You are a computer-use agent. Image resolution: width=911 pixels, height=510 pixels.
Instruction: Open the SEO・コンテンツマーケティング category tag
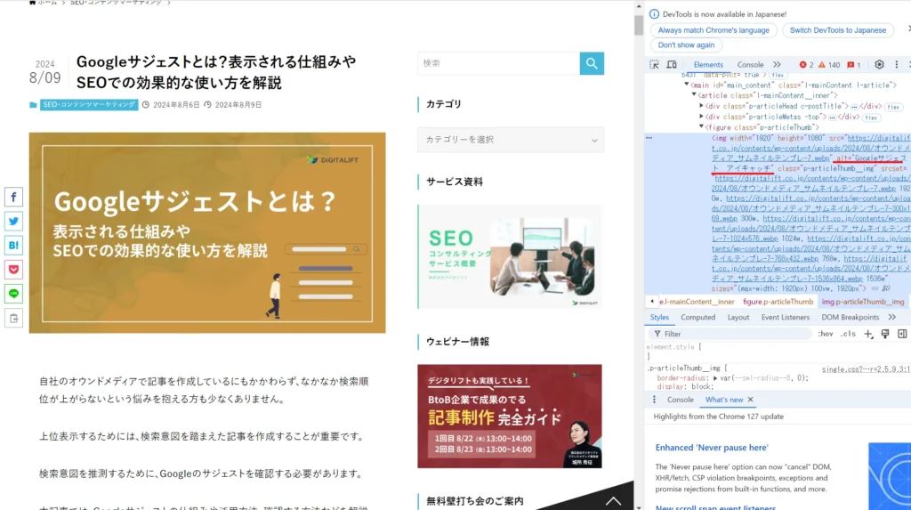(89, 105)
